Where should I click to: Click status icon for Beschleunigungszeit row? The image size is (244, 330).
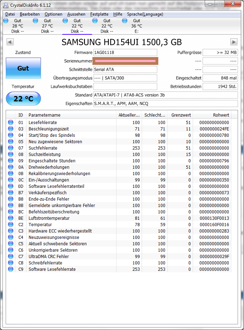point(11,129)
